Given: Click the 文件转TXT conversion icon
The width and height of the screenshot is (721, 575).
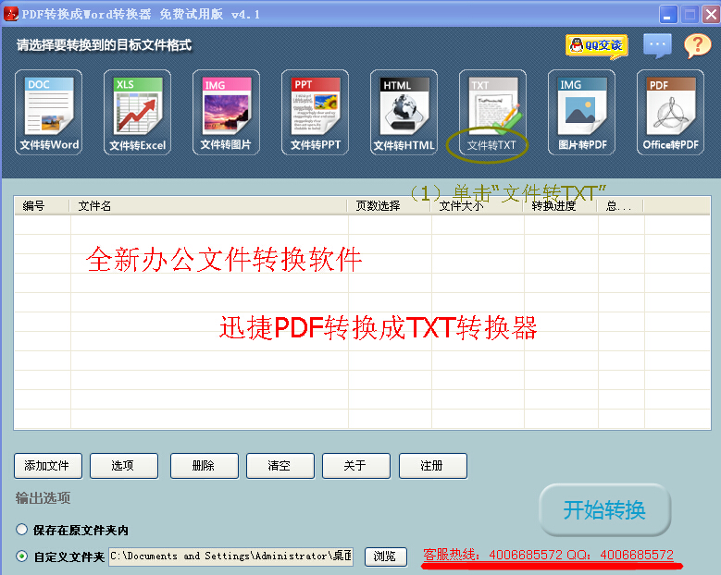Looking at the screenshot, I should [492, 112].
